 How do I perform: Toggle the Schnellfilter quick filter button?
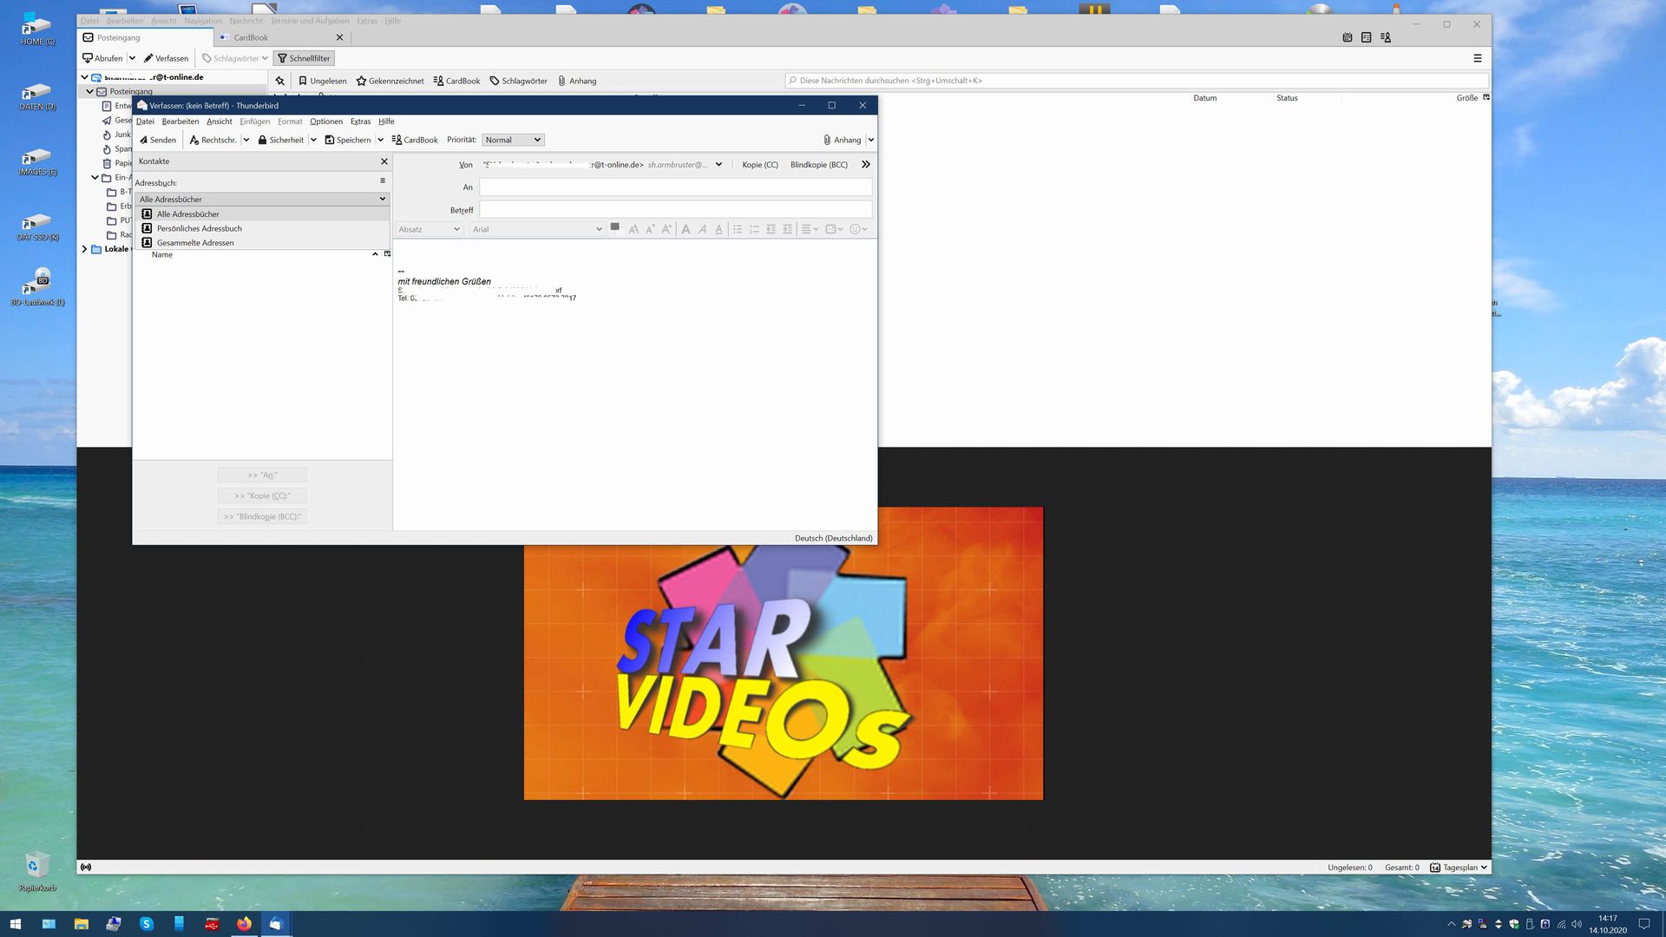(x=304, y=58)
